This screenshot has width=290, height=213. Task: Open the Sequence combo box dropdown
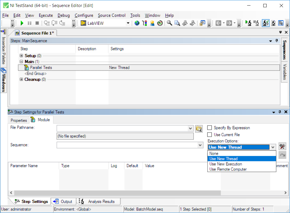pyautogui.click(x=200, y=145)
